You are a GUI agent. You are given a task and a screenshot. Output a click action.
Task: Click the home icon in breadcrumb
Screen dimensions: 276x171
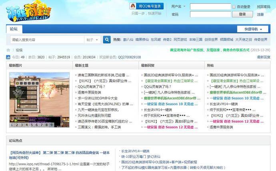8,50
